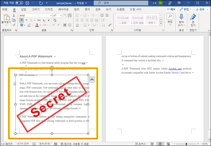Apply superscript x² formatting
The height and width of the screenshot is (146, 211).
49,20
